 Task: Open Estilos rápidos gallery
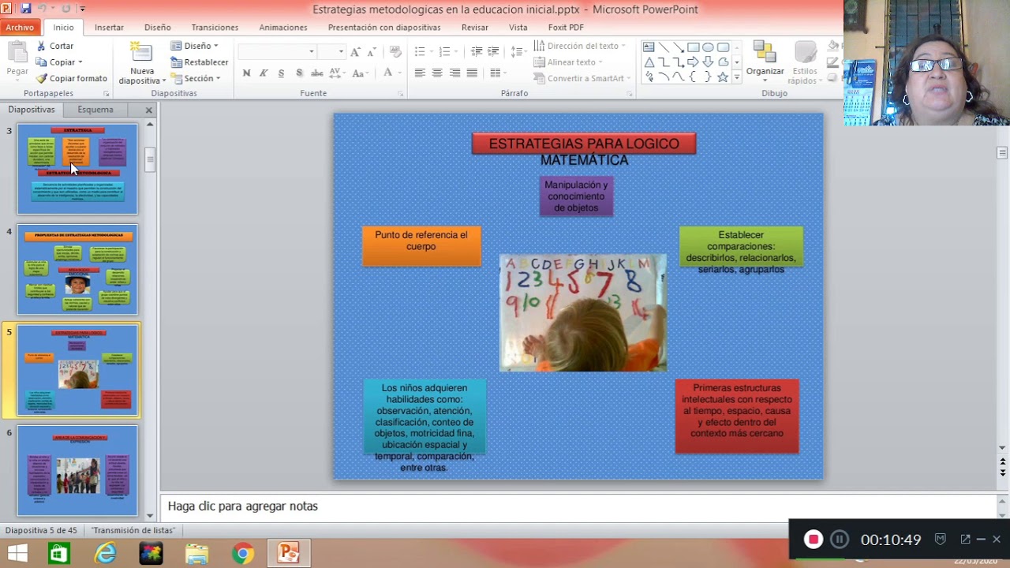click(806, 63)
